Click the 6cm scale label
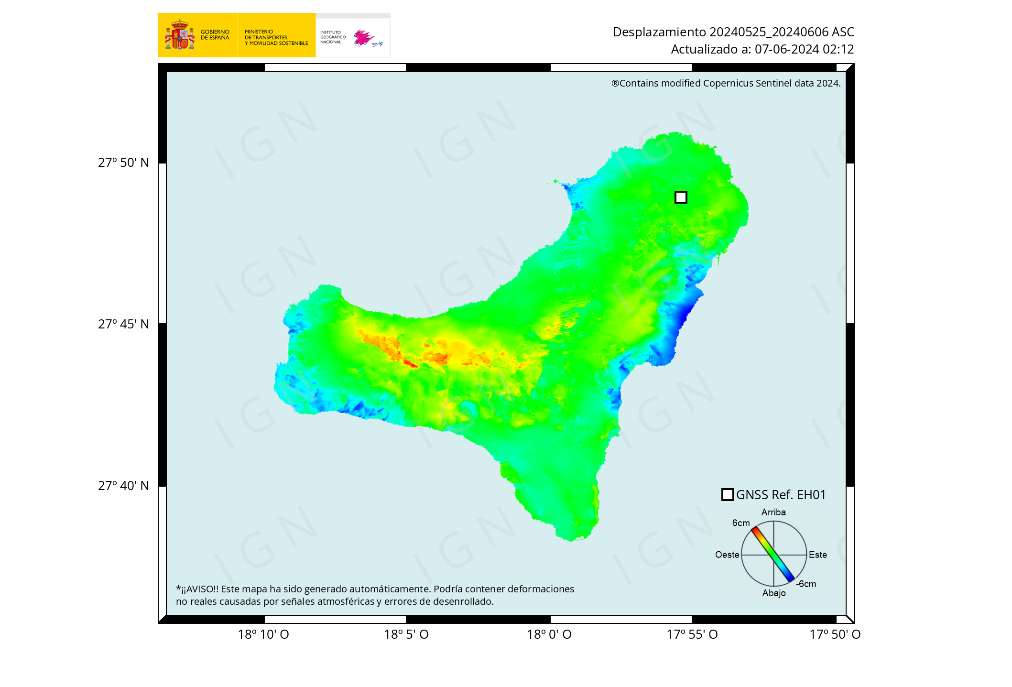 [740, 523]
